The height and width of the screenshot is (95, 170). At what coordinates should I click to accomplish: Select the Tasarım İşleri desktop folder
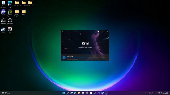[24, 3]
